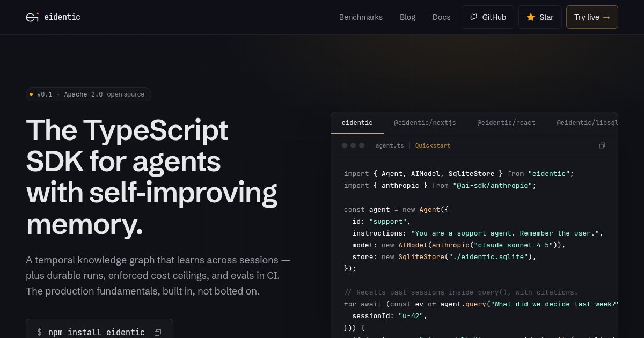Select the eidentic code tab
The image size is (644, 338).
tap(357, 123)
